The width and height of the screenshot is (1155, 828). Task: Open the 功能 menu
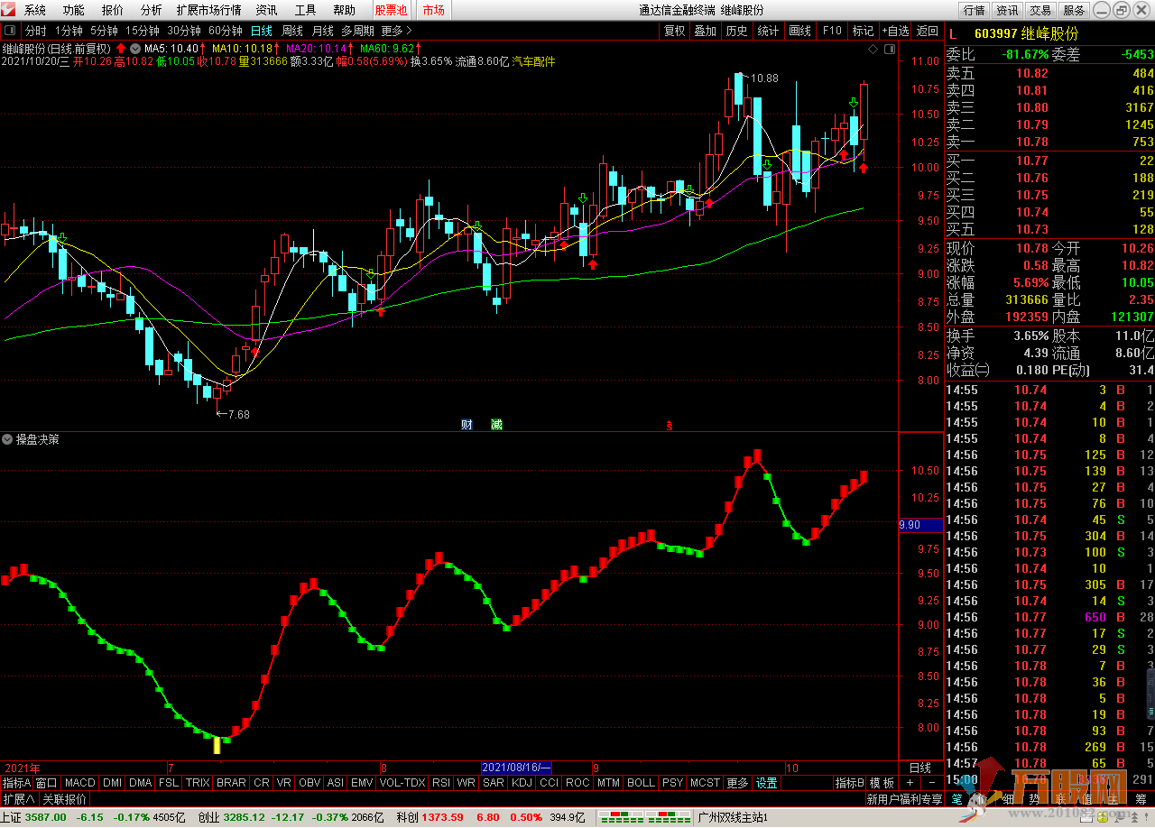[74, 10]
